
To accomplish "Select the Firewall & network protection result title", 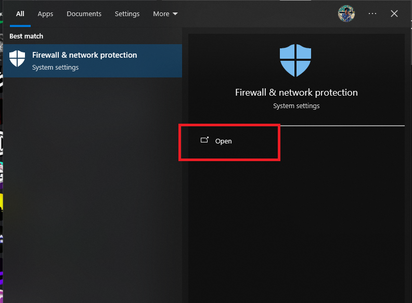I will (84, 55).
